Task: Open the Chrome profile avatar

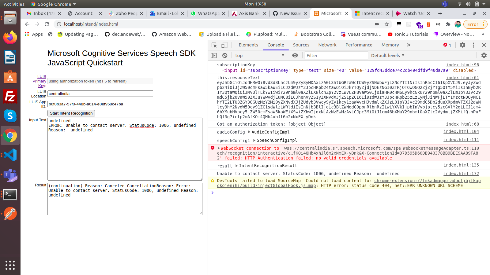Action: point(458,24)
